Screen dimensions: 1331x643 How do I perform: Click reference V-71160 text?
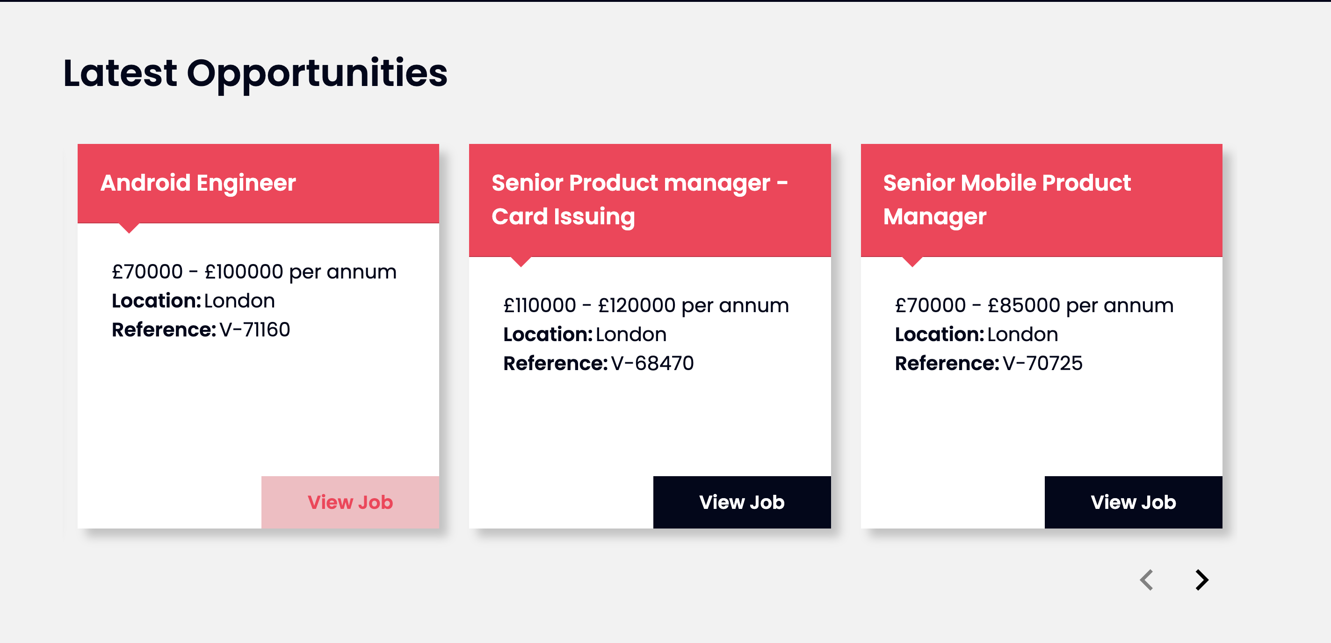[x=255, y=329]
